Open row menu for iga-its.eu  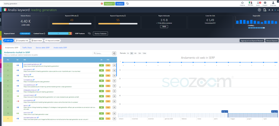114,76
